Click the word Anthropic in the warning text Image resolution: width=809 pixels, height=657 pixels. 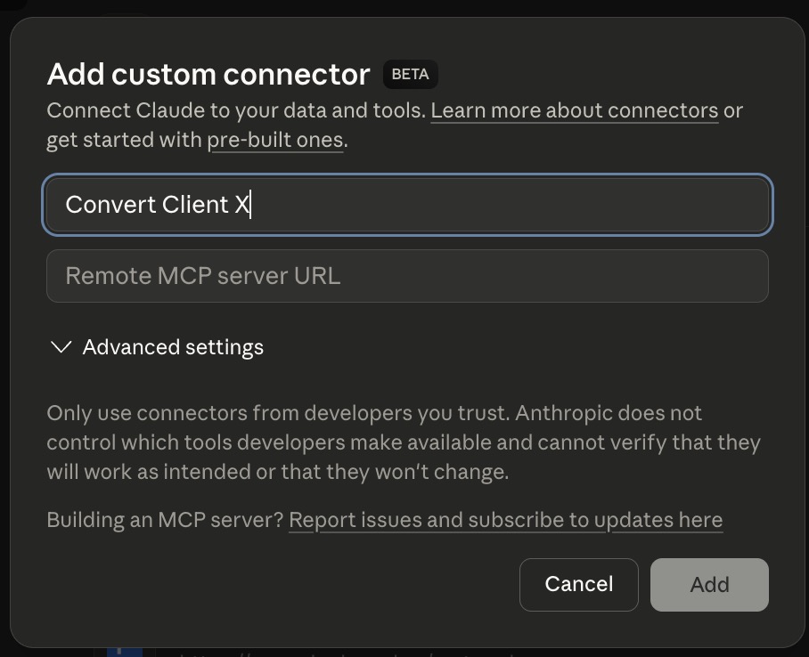[564, 413]
